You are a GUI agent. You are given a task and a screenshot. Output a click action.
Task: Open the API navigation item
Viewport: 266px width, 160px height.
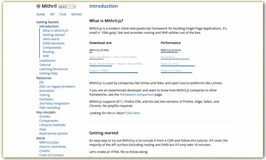coord(52,14)
